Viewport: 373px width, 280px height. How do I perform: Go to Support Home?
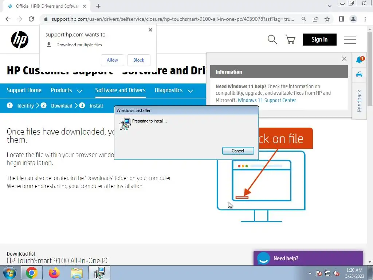pos(24,90)
